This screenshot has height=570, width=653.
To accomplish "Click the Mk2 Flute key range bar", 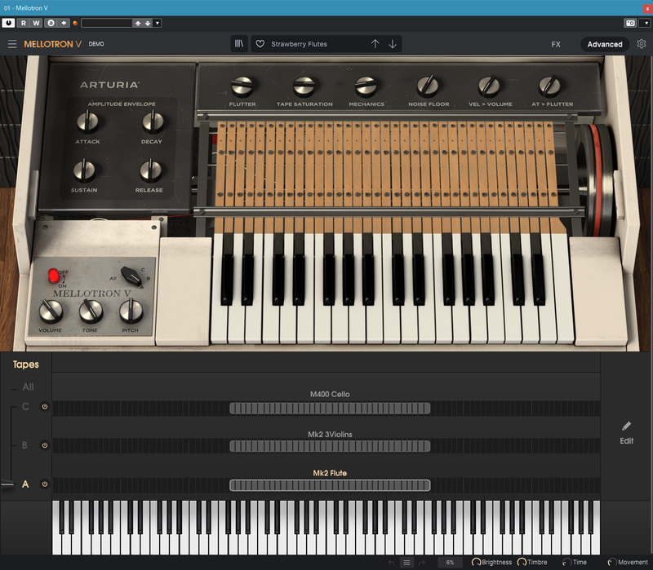I will pyautogui.click(x=330, y=485).
